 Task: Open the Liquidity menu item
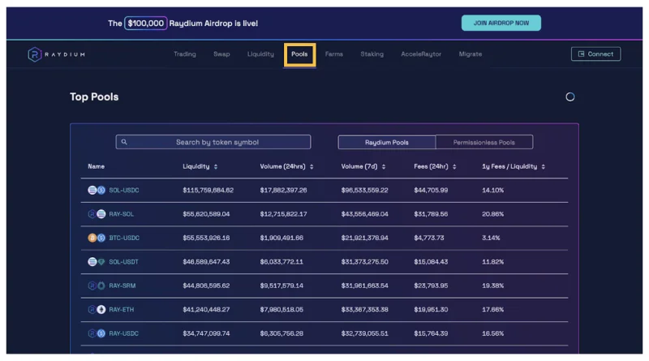point(260,54)
